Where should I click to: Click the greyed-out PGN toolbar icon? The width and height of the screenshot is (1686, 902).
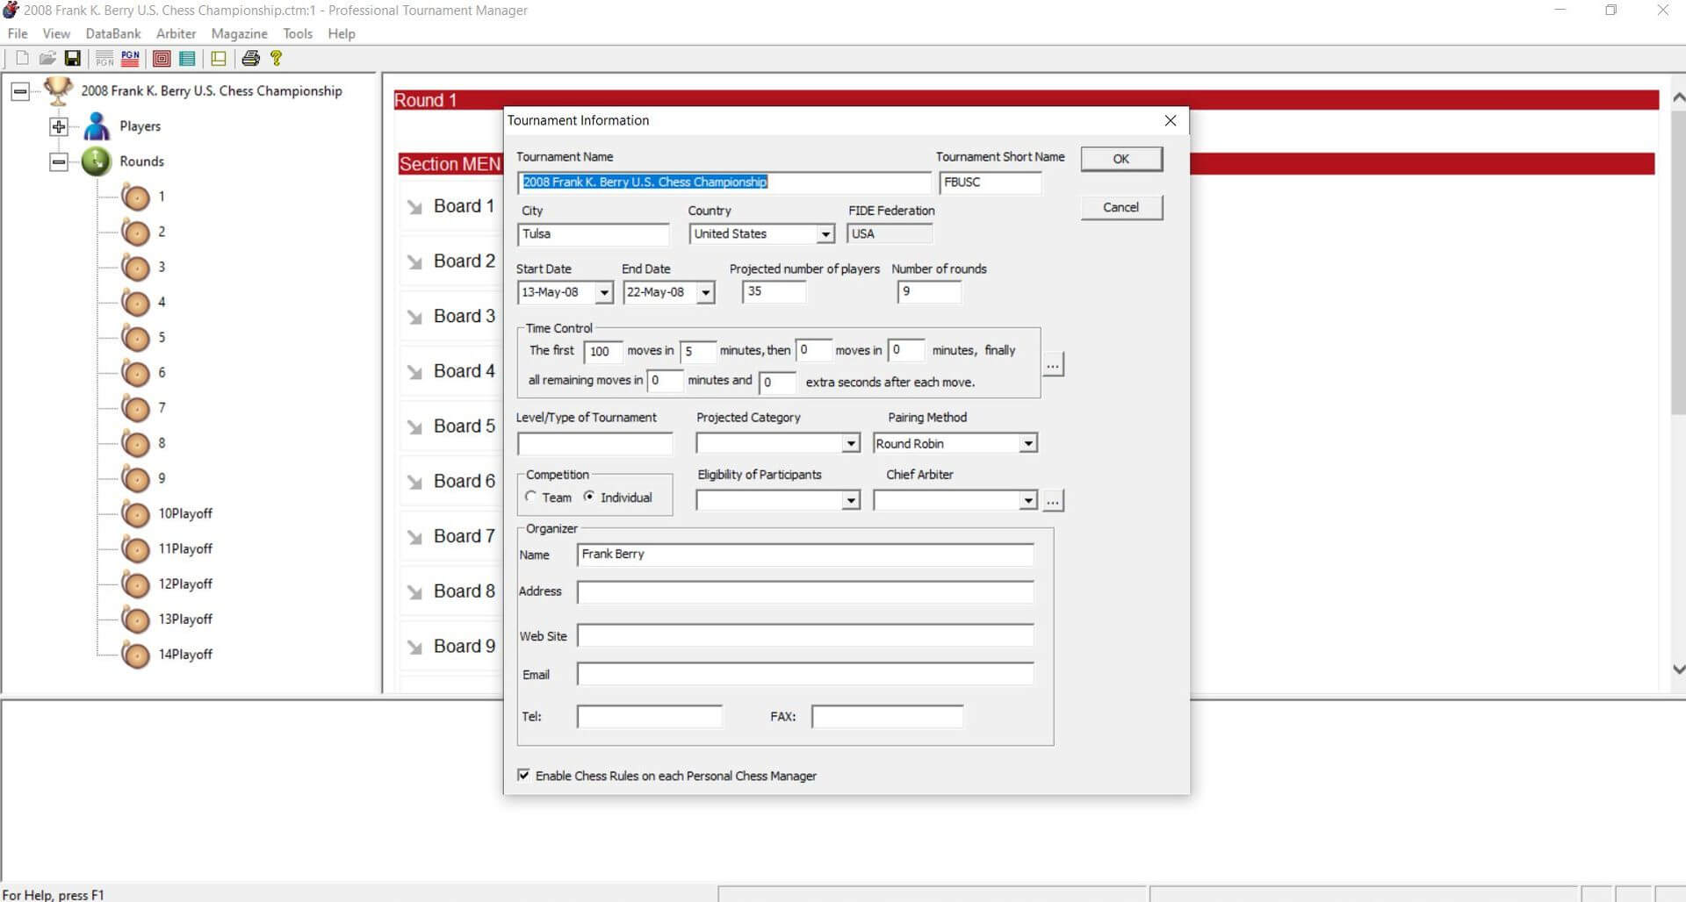click(104, 59)
